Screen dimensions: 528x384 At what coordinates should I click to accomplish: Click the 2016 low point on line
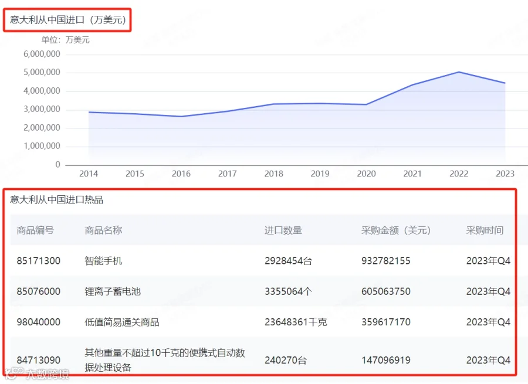[x=181, y=117]
